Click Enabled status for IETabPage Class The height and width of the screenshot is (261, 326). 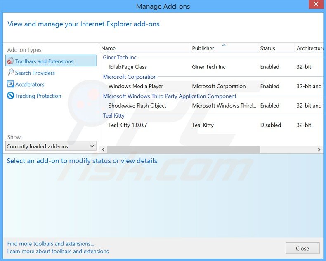coord(269,67)
